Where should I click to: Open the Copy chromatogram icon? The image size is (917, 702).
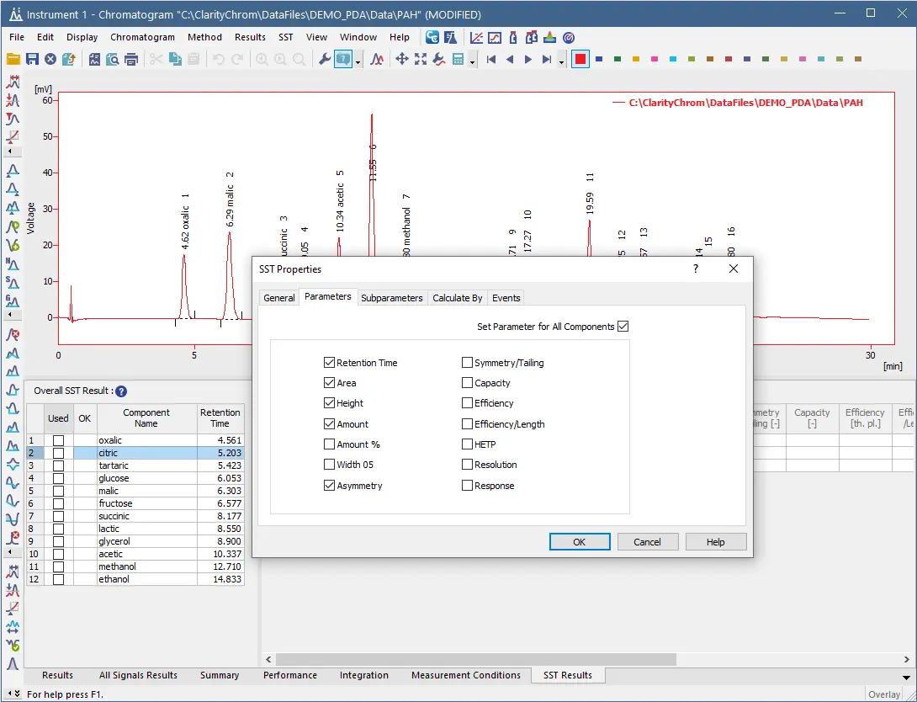pyautogui.click(x=176, y=59)
